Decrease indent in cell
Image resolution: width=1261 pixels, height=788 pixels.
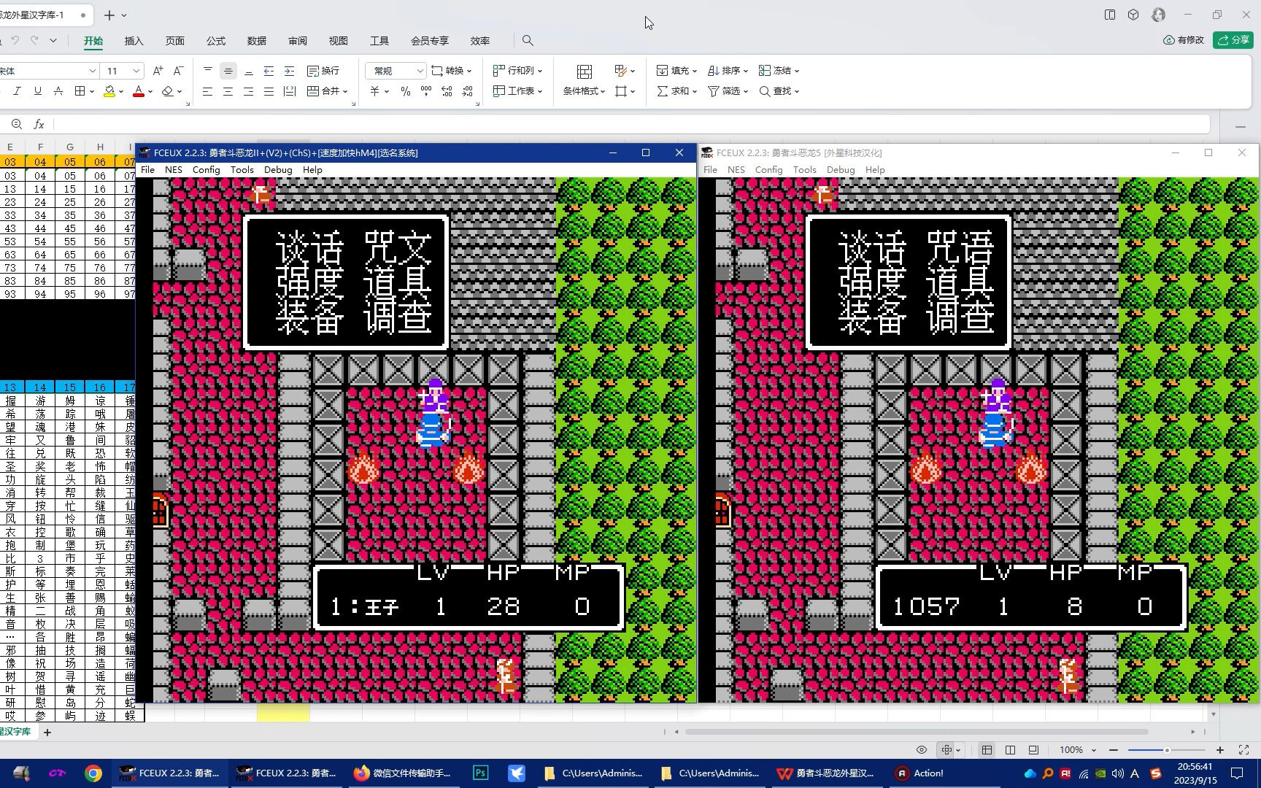[269, 71]
